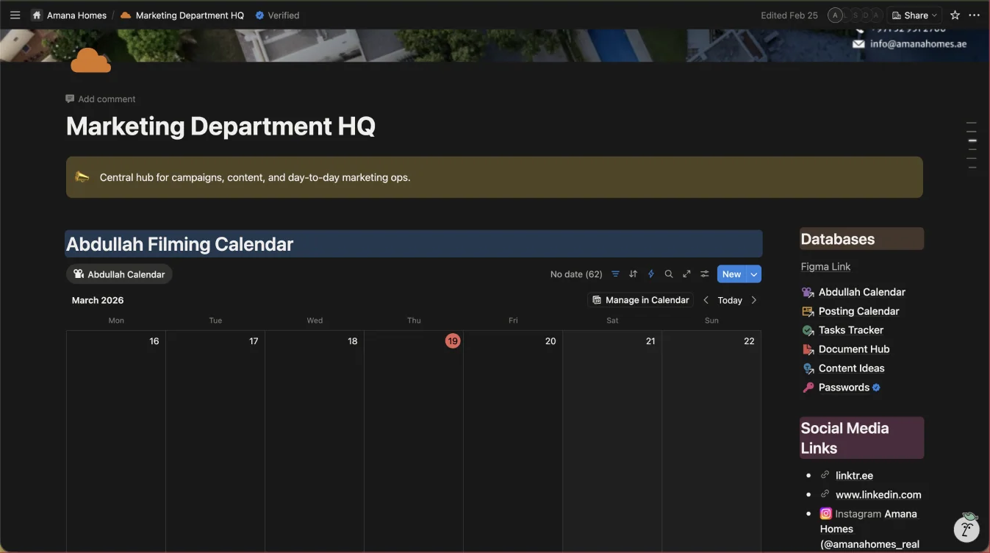Viewport: 990px width, 553px height.
Task: Click Add comment
Action: pyautogui.click(x=101, y=99)
